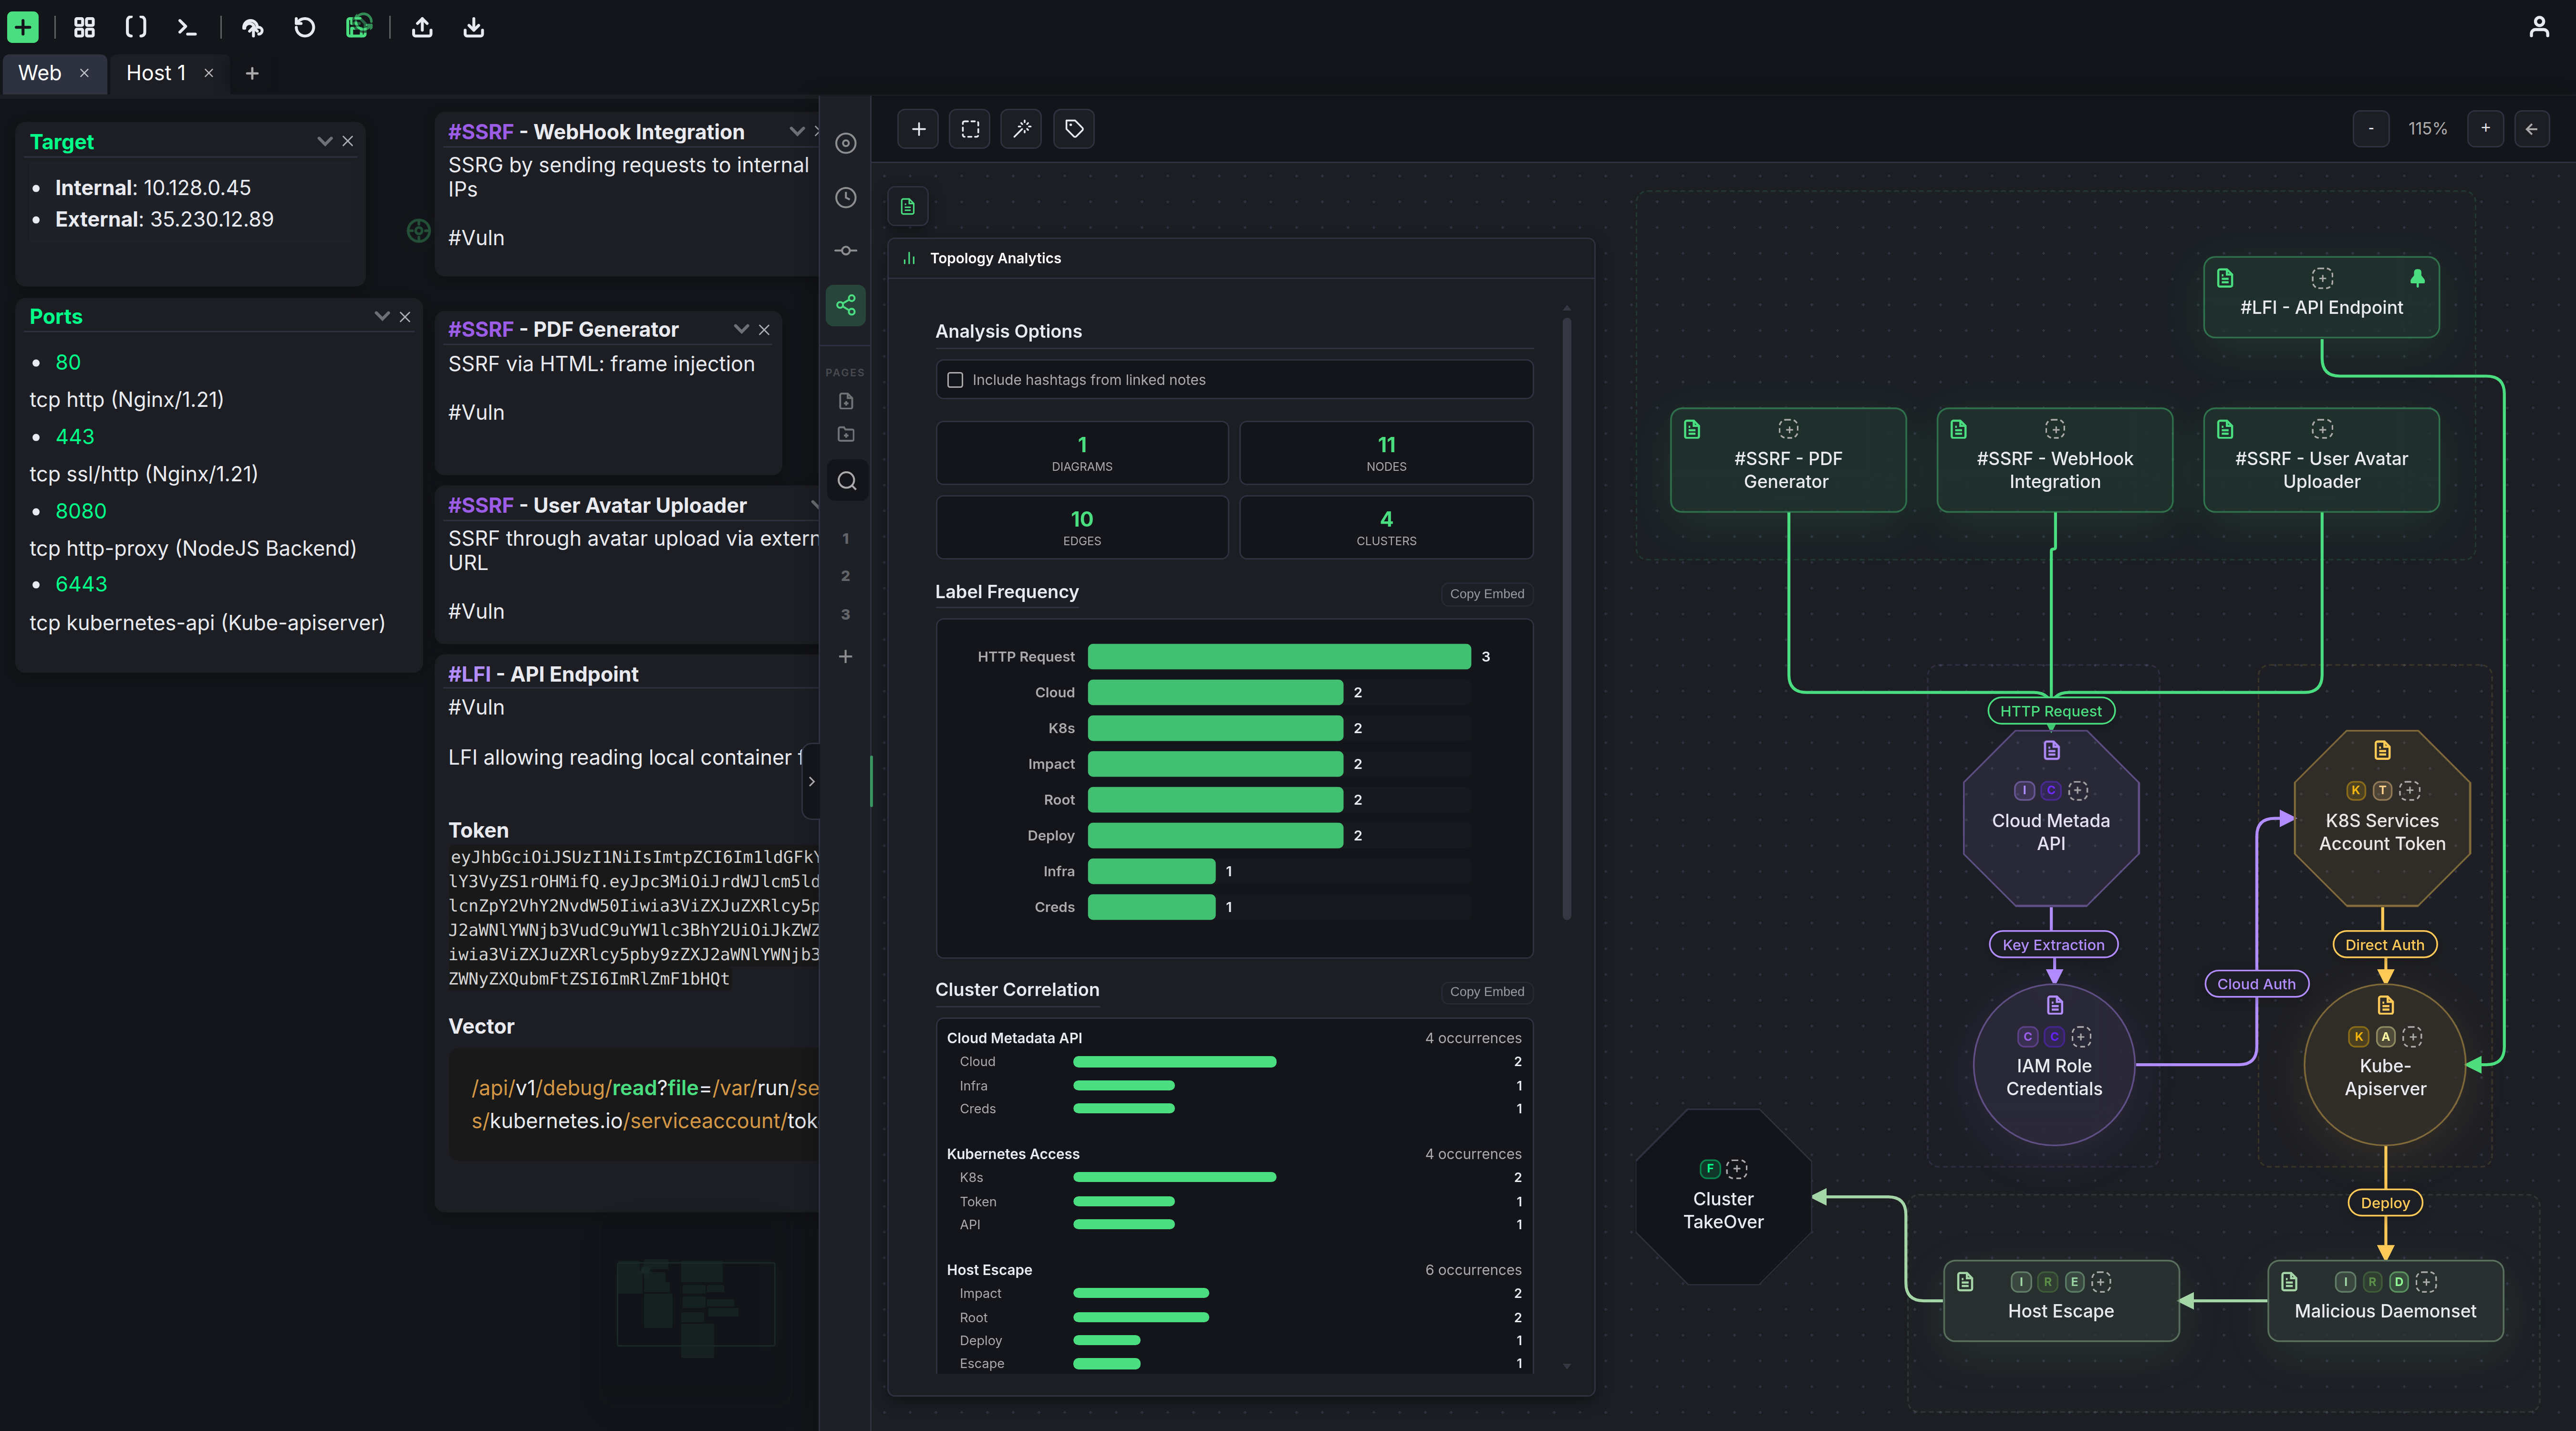The height and width of the screenshot is (1431, 2576).
Task: Open the grid dashboard icon
Action: click(85, 27)
